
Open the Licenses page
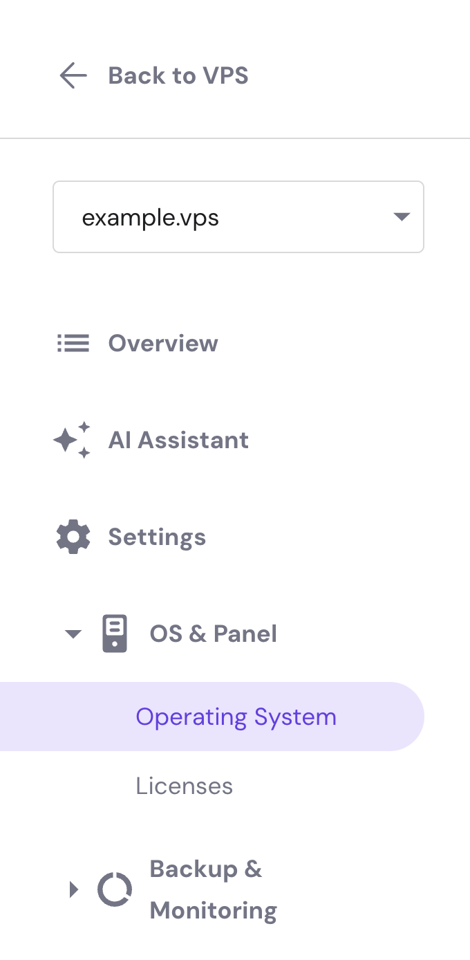pyautogui.click(x=185, y=786)
